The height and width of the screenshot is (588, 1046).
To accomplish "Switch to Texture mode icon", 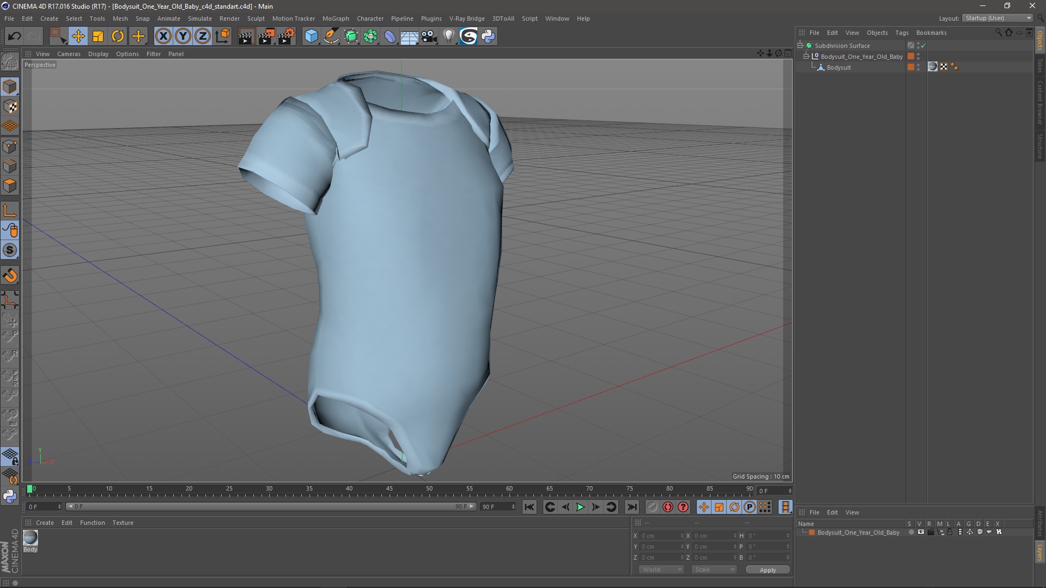I will pyautogui.click(x=10, y=107).
